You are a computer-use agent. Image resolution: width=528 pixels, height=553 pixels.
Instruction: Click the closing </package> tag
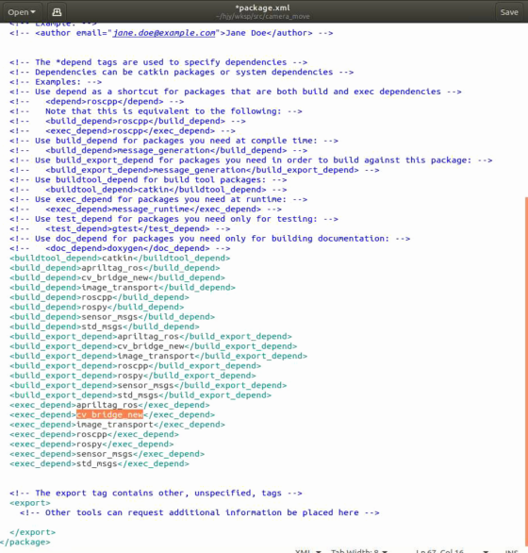coord(25,542)
